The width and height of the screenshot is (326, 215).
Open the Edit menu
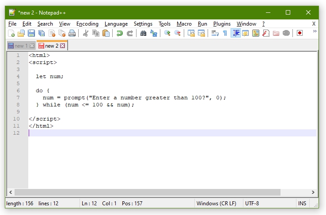tap(27, 24)
